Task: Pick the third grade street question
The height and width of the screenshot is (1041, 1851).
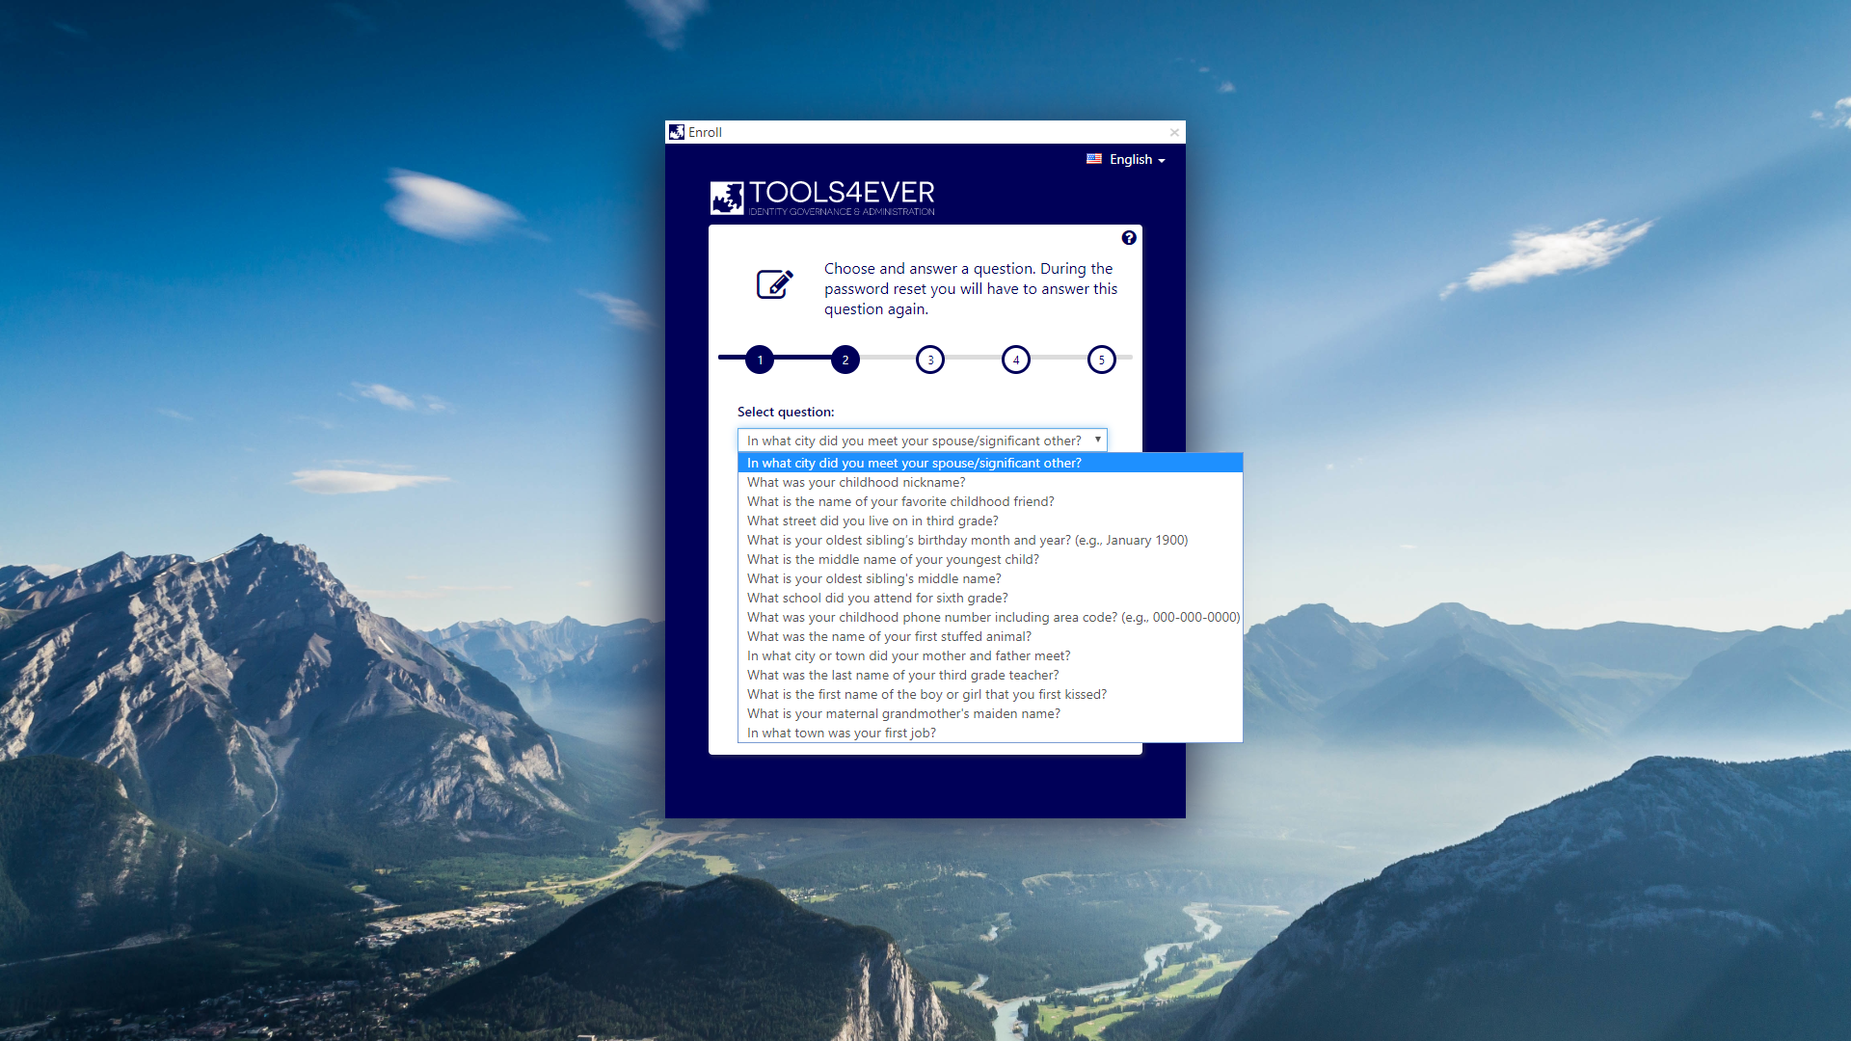Action: (x=872, y=520)
